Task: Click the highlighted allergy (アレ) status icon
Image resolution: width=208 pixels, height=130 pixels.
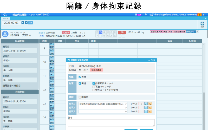Action: 101,32
